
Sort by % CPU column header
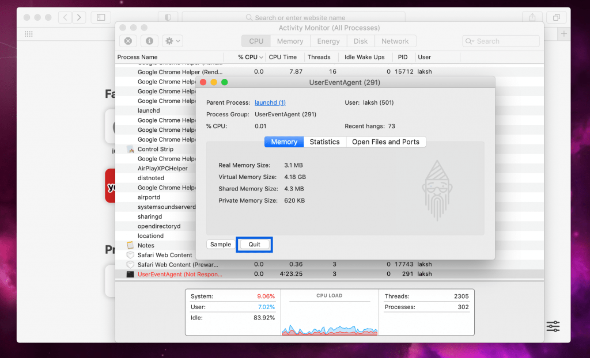click(x=245, y=57)
